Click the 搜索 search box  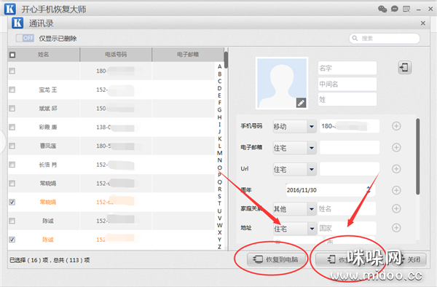[385, 39]
